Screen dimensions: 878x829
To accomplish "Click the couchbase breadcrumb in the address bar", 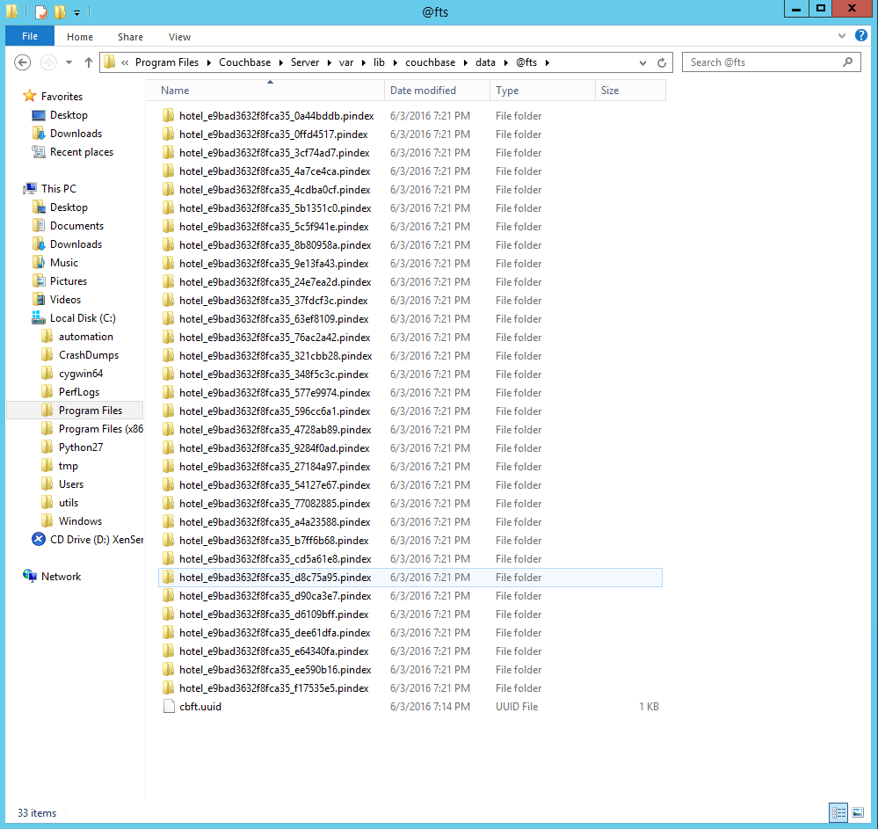I will click(x=430, y=62).
